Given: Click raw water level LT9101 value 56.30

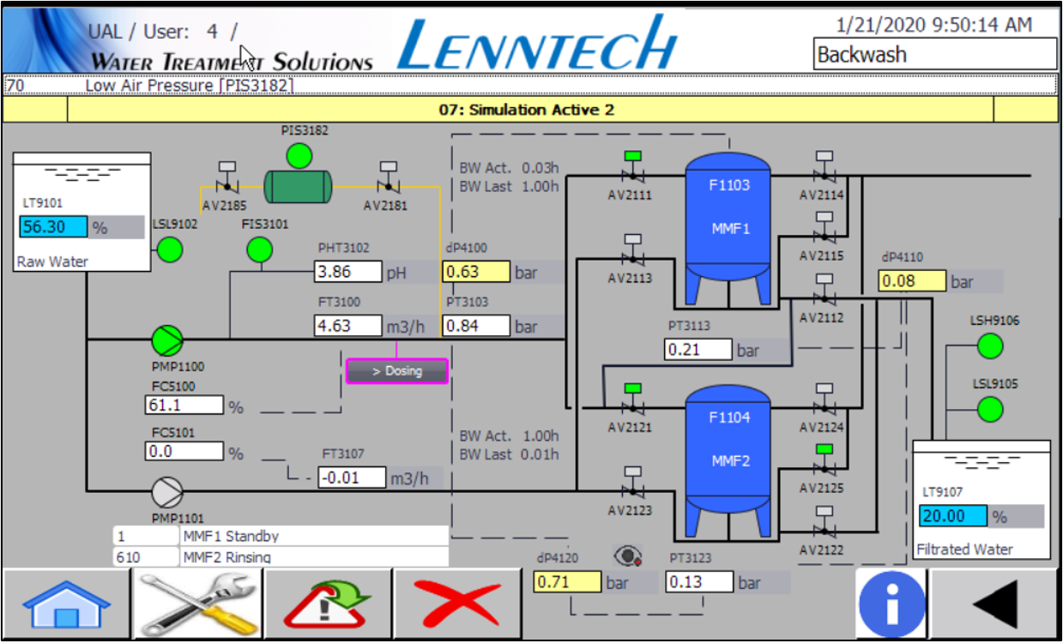Looking at the screenshot, I should click(53, 227).
